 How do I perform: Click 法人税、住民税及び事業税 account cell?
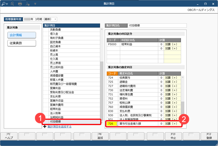(x=138, y=115)
